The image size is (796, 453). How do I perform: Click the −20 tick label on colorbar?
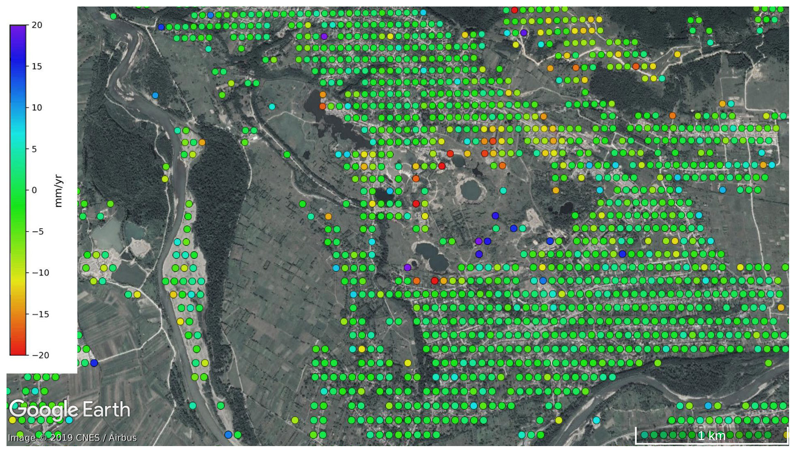pos(40,355)
